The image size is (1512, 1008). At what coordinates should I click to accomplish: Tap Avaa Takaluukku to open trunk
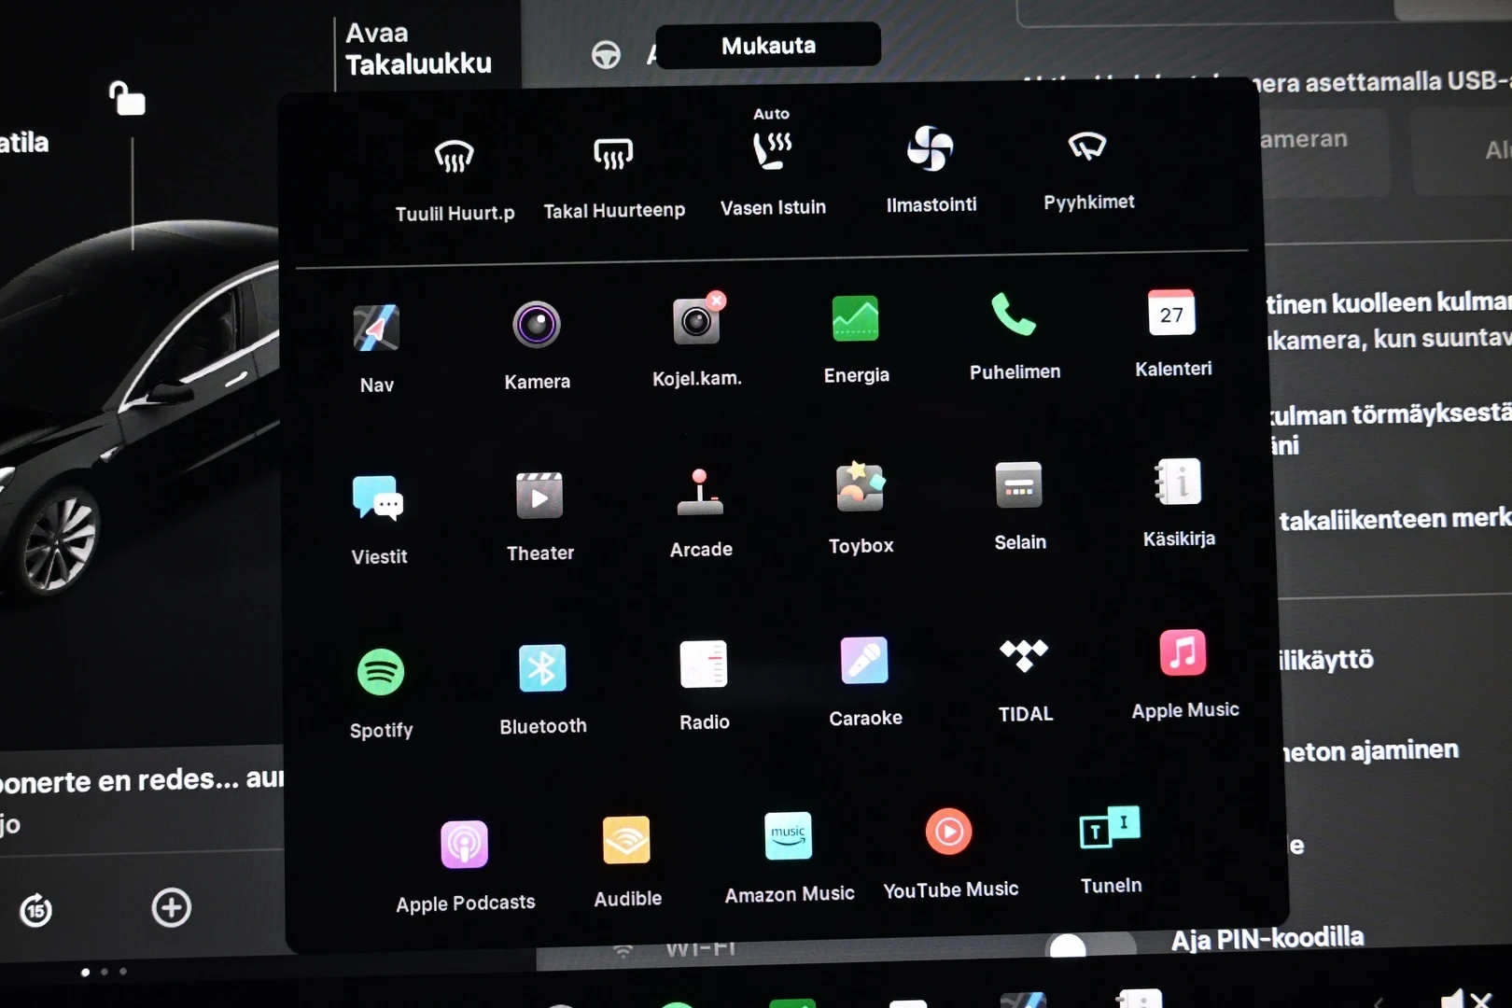(x=418, y=49)
